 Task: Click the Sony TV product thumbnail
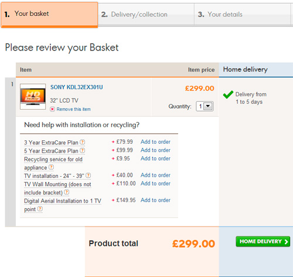(33, 97)
